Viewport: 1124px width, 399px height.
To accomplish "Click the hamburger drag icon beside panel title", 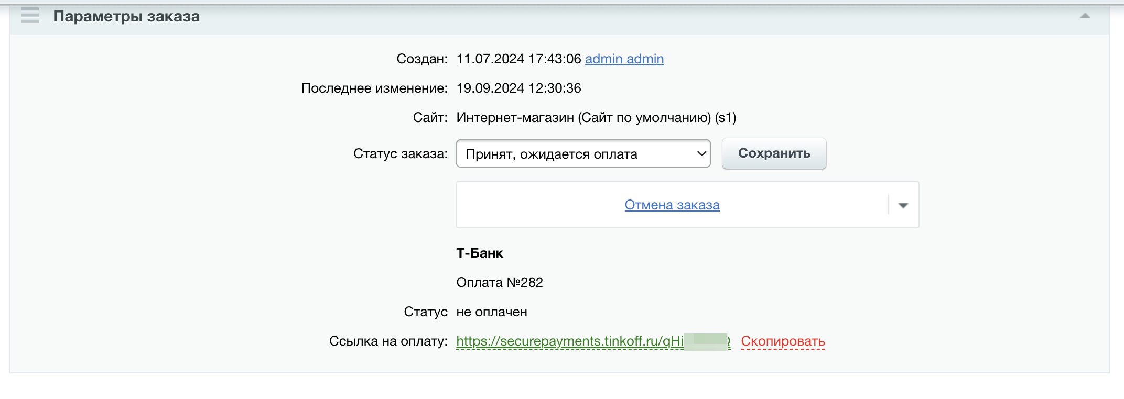I will 30,16.
